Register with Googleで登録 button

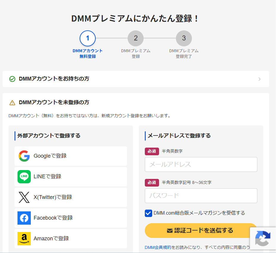click(x=71, y=156)
